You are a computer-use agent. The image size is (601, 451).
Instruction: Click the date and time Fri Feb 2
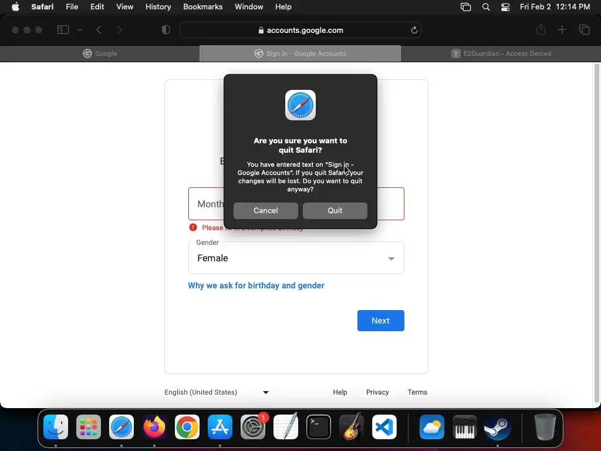click(x=555, y=6)
